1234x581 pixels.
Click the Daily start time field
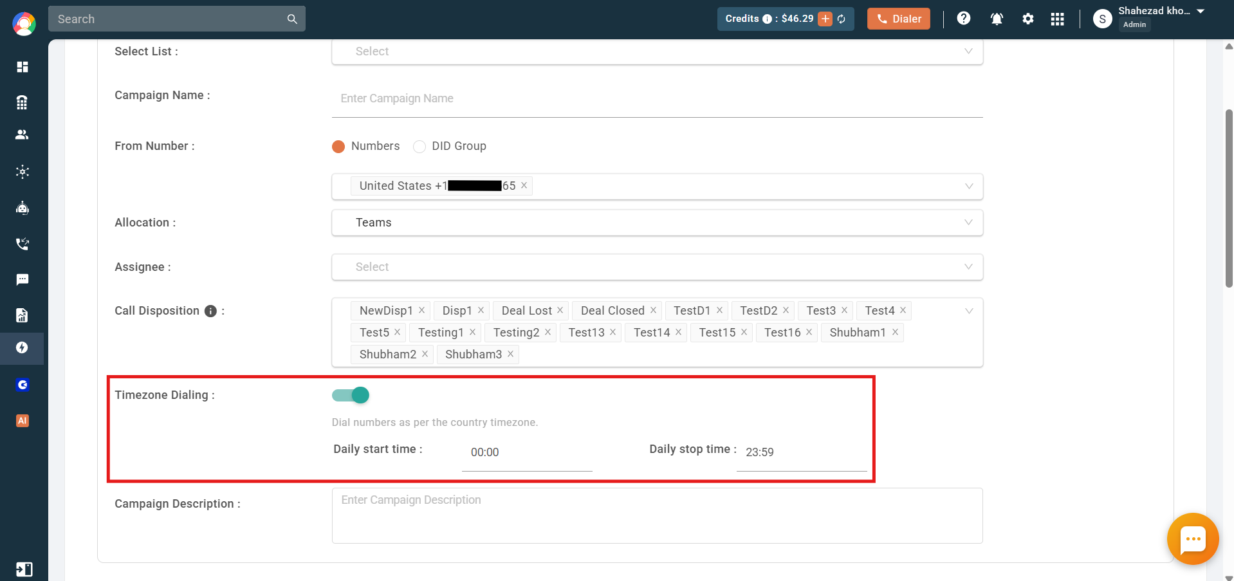tap(527, 453)
